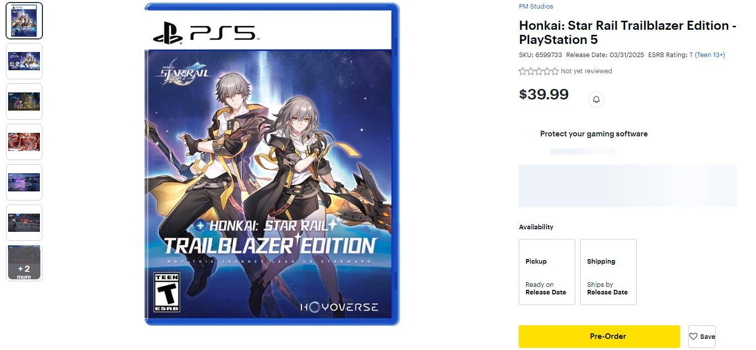Click the heart icon to save item
This screenshot has height=350, width=756.
[693, 336]
